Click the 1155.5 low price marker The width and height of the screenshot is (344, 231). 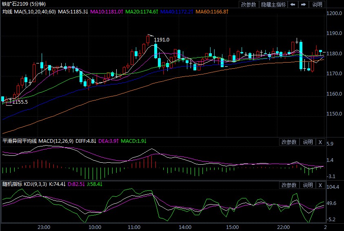click(x=20, y=102)
